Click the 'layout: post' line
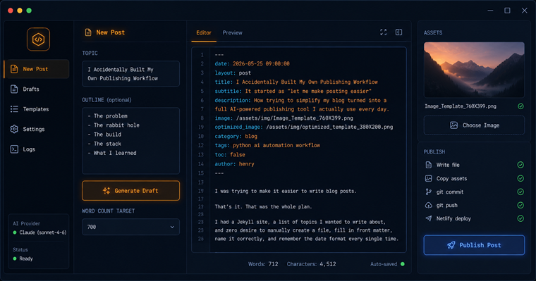The image size is (536, 281). tap(233, 73)
